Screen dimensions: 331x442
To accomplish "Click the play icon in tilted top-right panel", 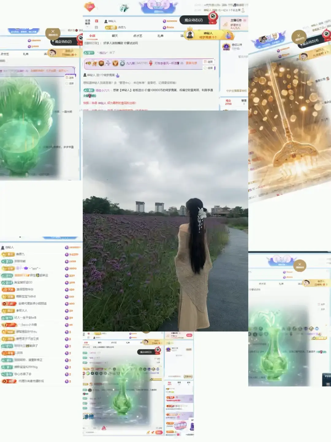I will coord(327,33).
